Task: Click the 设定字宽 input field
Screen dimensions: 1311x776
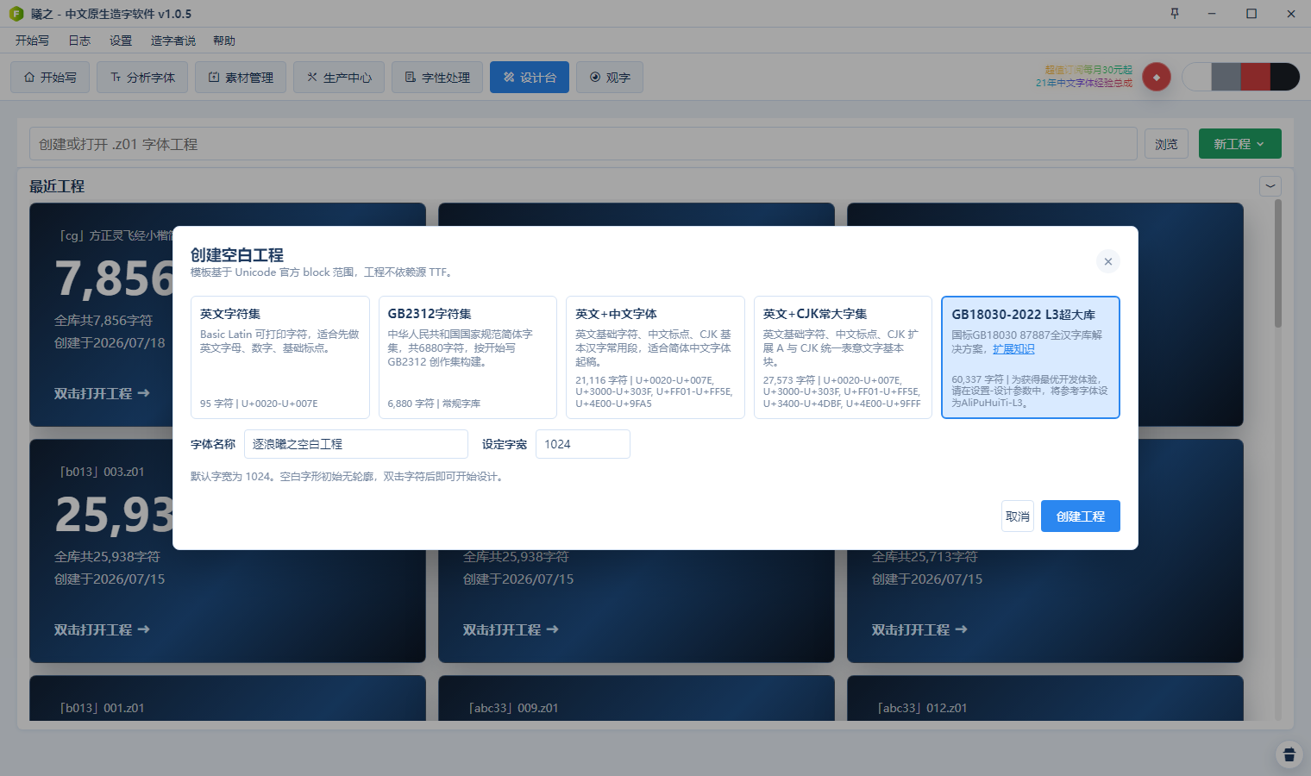Action: click(583, 444)
